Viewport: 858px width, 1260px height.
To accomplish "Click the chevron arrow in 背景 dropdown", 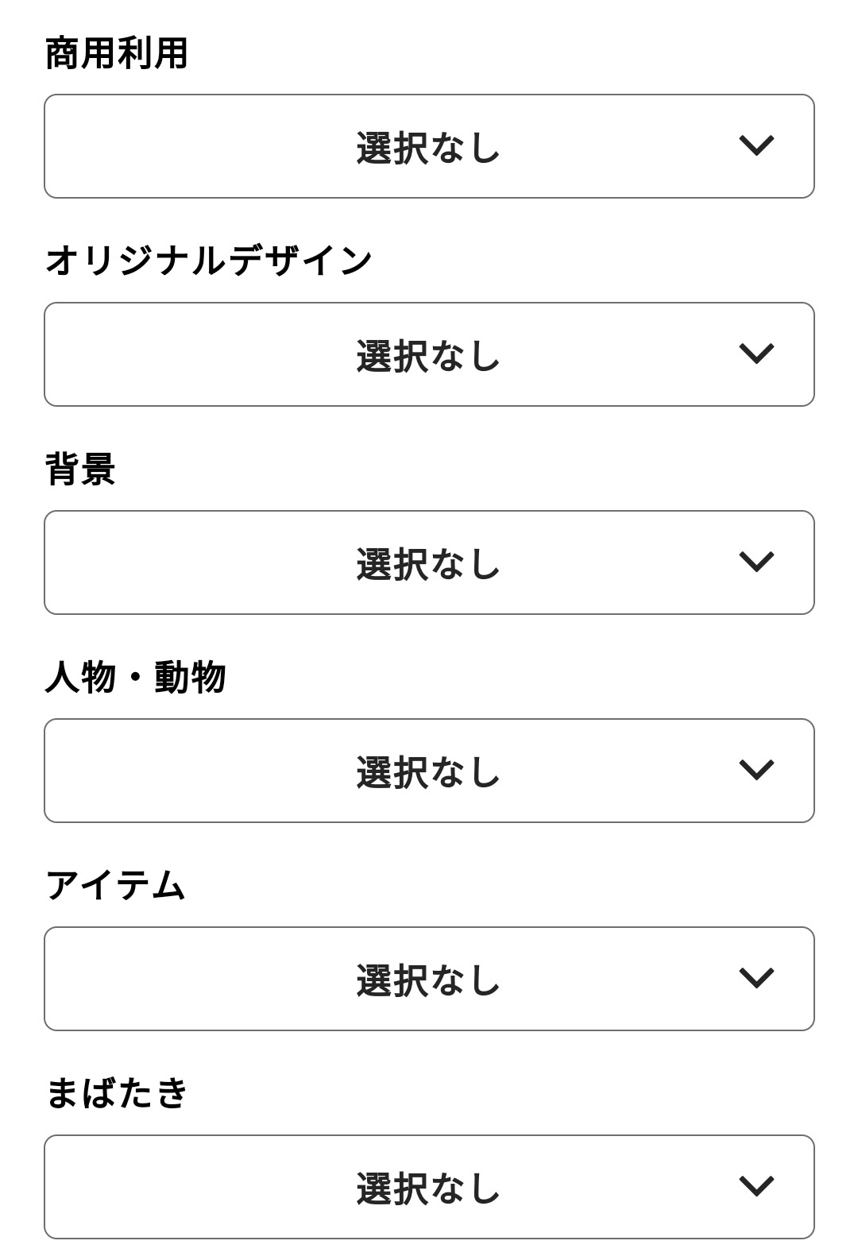I will tap(756, 562).
